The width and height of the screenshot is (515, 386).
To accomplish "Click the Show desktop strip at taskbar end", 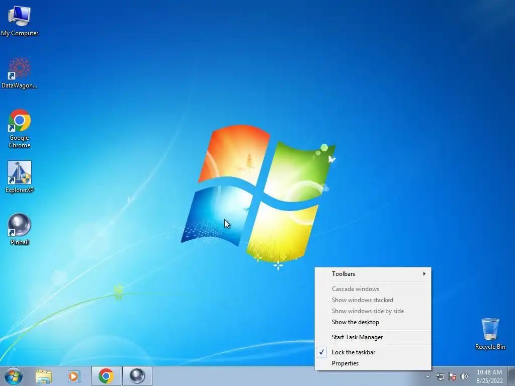I will [x=511, y=376].
